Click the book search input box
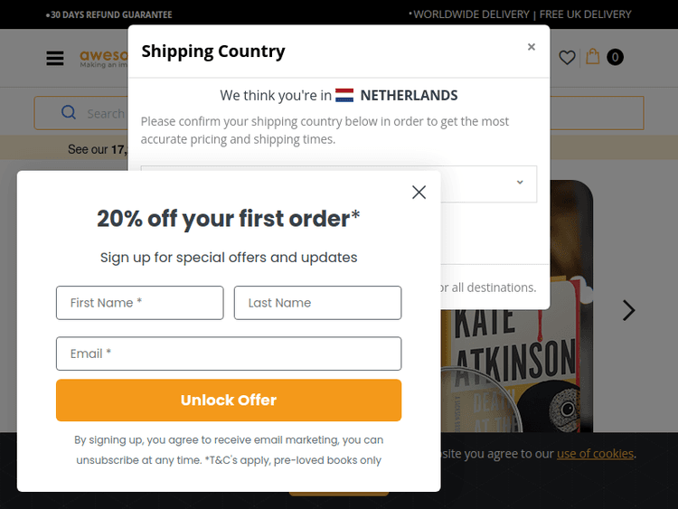678x509 pixels. click(x=104, y=114)
